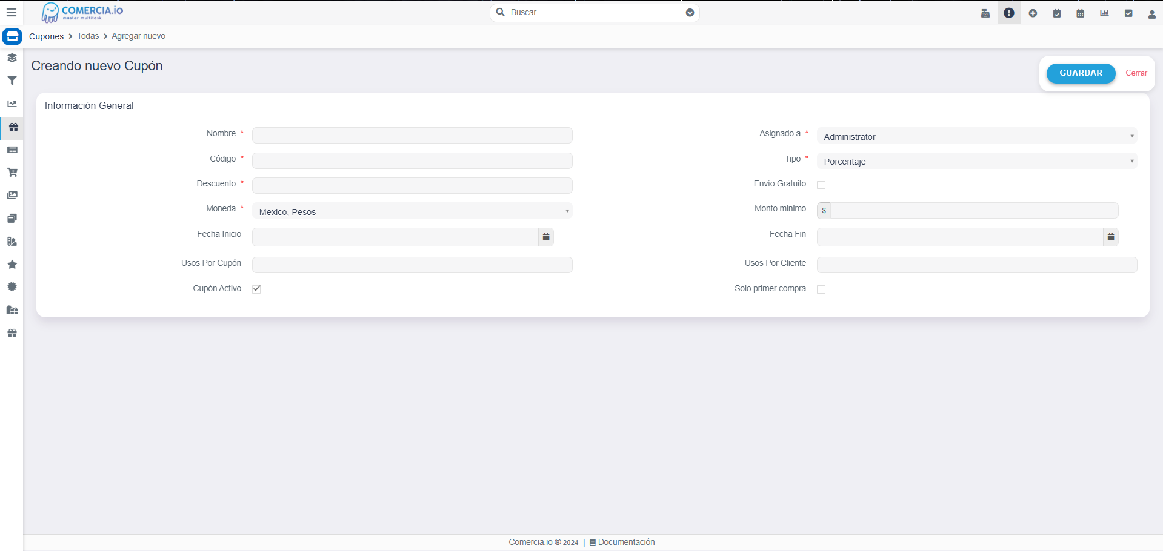This screenshot has width=1163, height=551.
Task: Open the ruler and swatch sidebar icon
Action: 12,241
